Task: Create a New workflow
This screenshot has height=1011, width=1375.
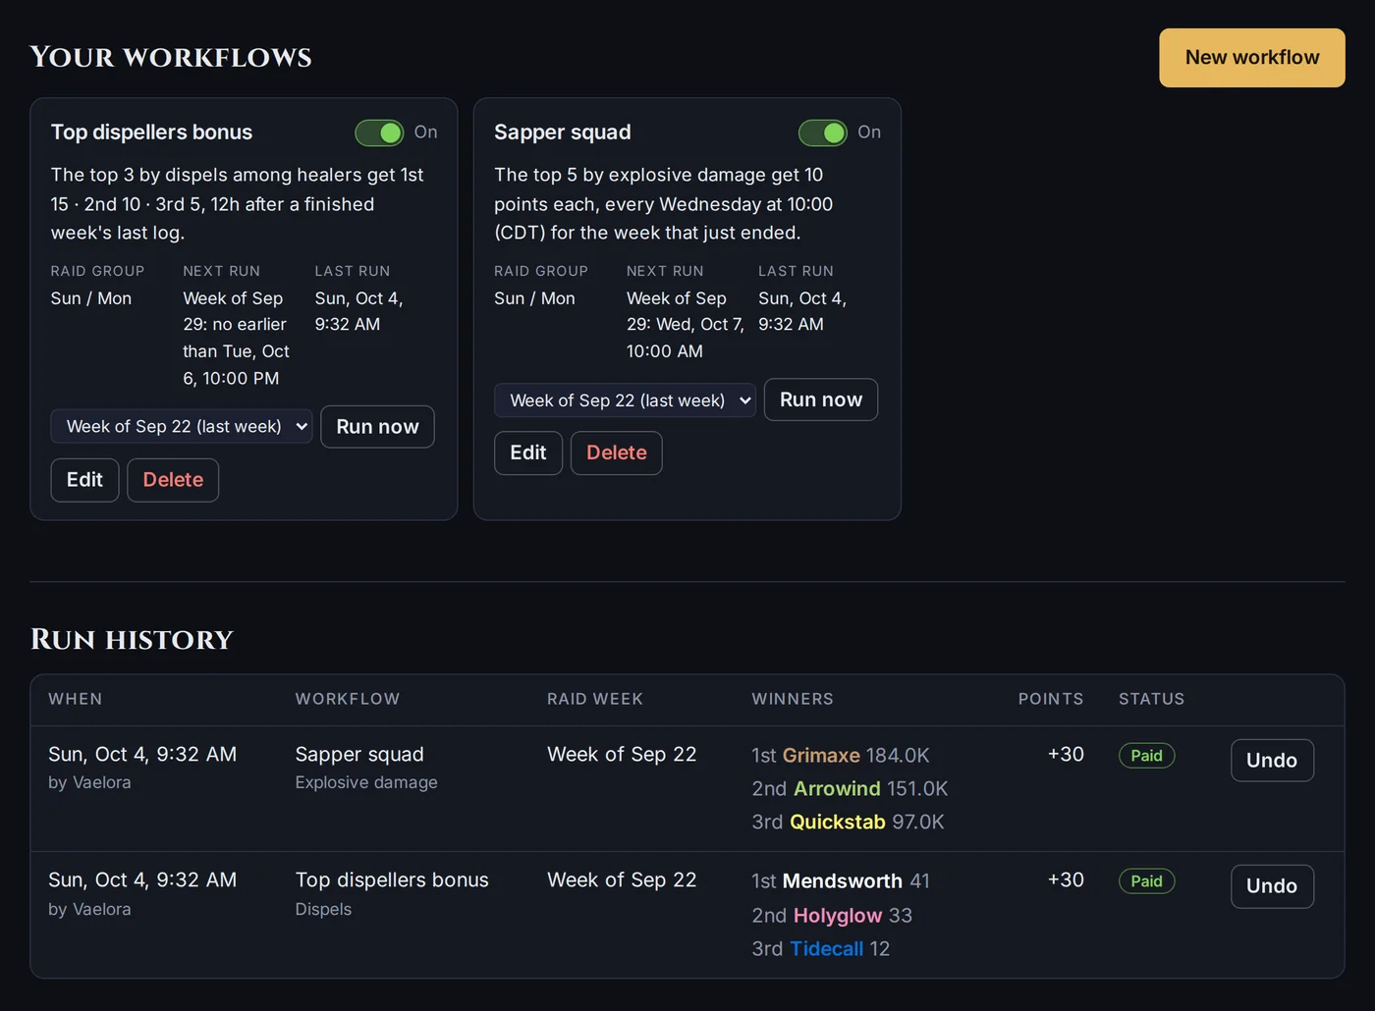Action: point(1252,58)
